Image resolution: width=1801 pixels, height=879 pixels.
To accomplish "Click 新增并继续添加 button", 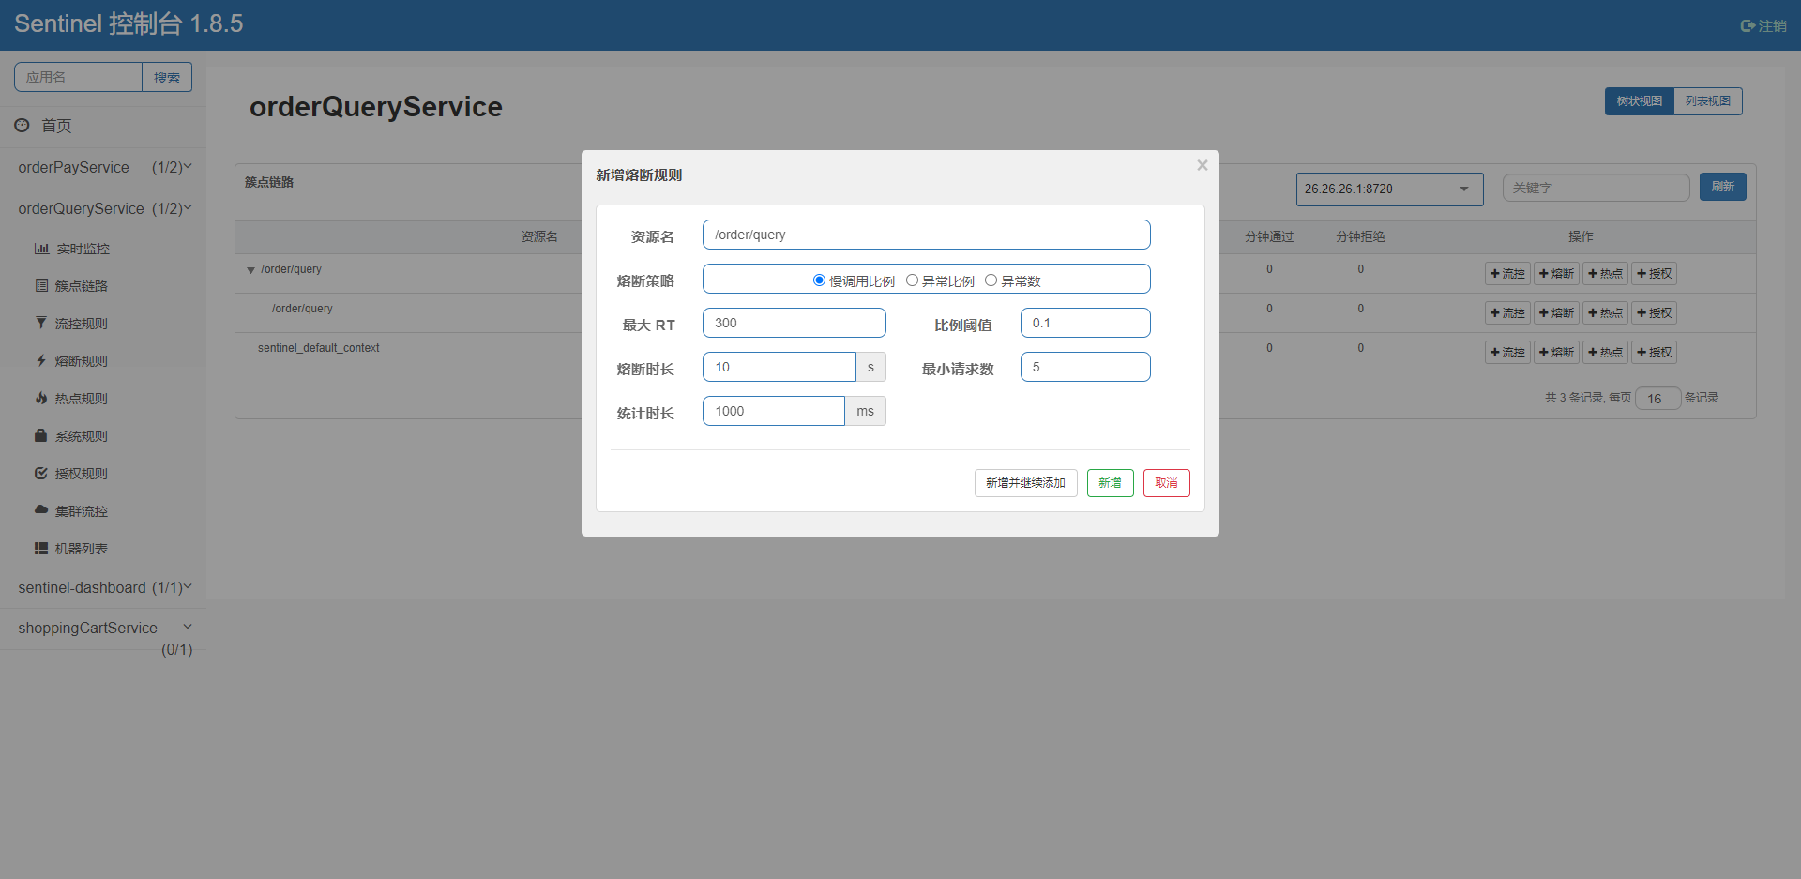I will click(1025, 483).
